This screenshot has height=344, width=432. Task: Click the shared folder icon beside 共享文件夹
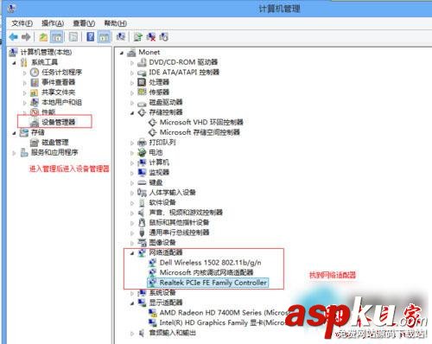[35, 92]
